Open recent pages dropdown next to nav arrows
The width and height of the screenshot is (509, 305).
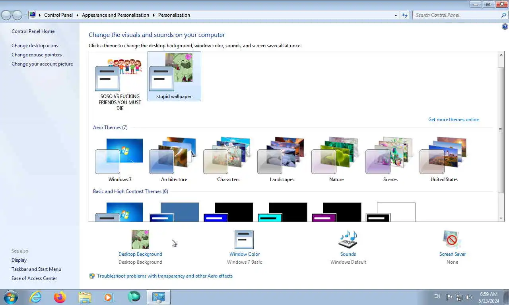coord(25,15)
